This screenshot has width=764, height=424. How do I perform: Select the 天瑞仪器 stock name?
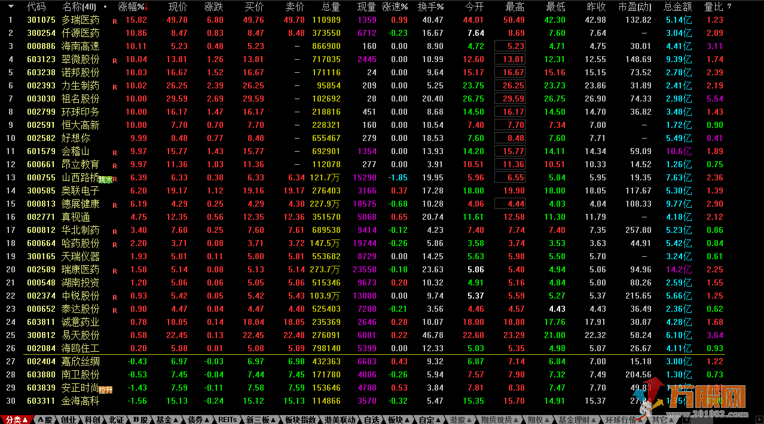coord(81,257)
